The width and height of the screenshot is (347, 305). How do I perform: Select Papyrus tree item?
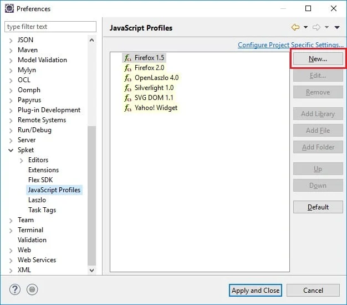[x=29, y=100]
